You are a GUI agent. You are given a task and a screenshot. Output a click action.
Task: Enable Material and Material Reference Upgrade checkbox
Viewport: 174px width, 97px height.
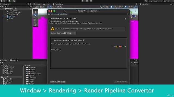click(x=52, y=40)
